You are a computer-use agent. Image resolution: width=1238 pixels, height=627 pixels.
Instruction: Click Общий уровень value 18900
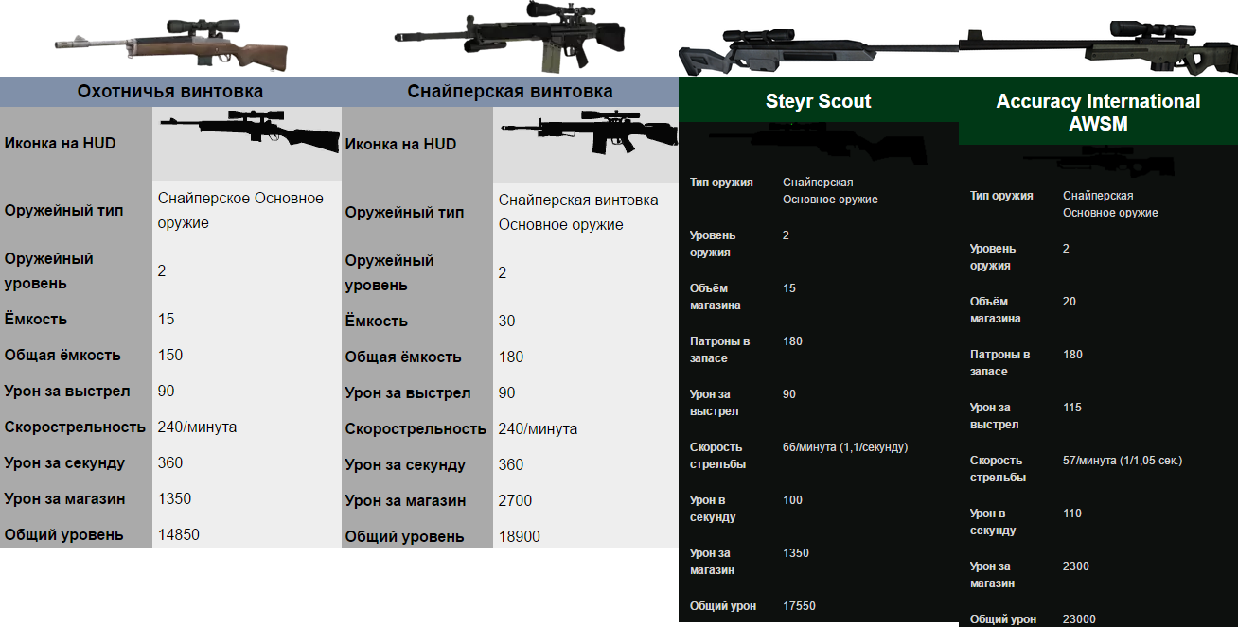tap(520, 536)
